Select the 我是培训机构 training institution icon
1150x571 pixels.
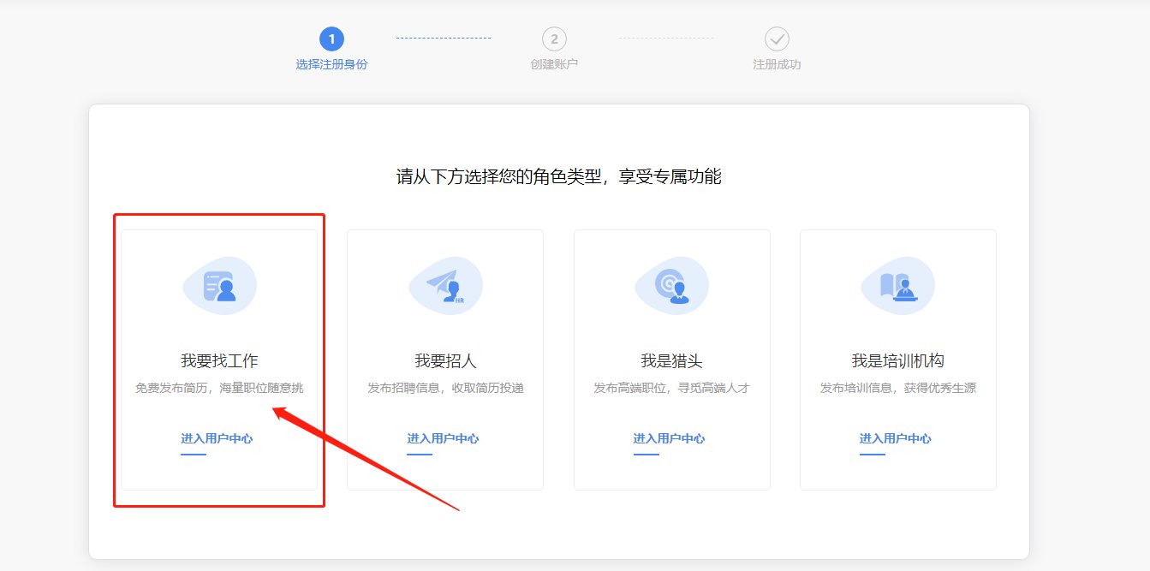click(x=897, y=286)
